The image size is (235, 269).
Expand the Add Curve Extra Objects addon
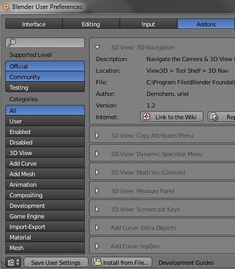point(97,228)
